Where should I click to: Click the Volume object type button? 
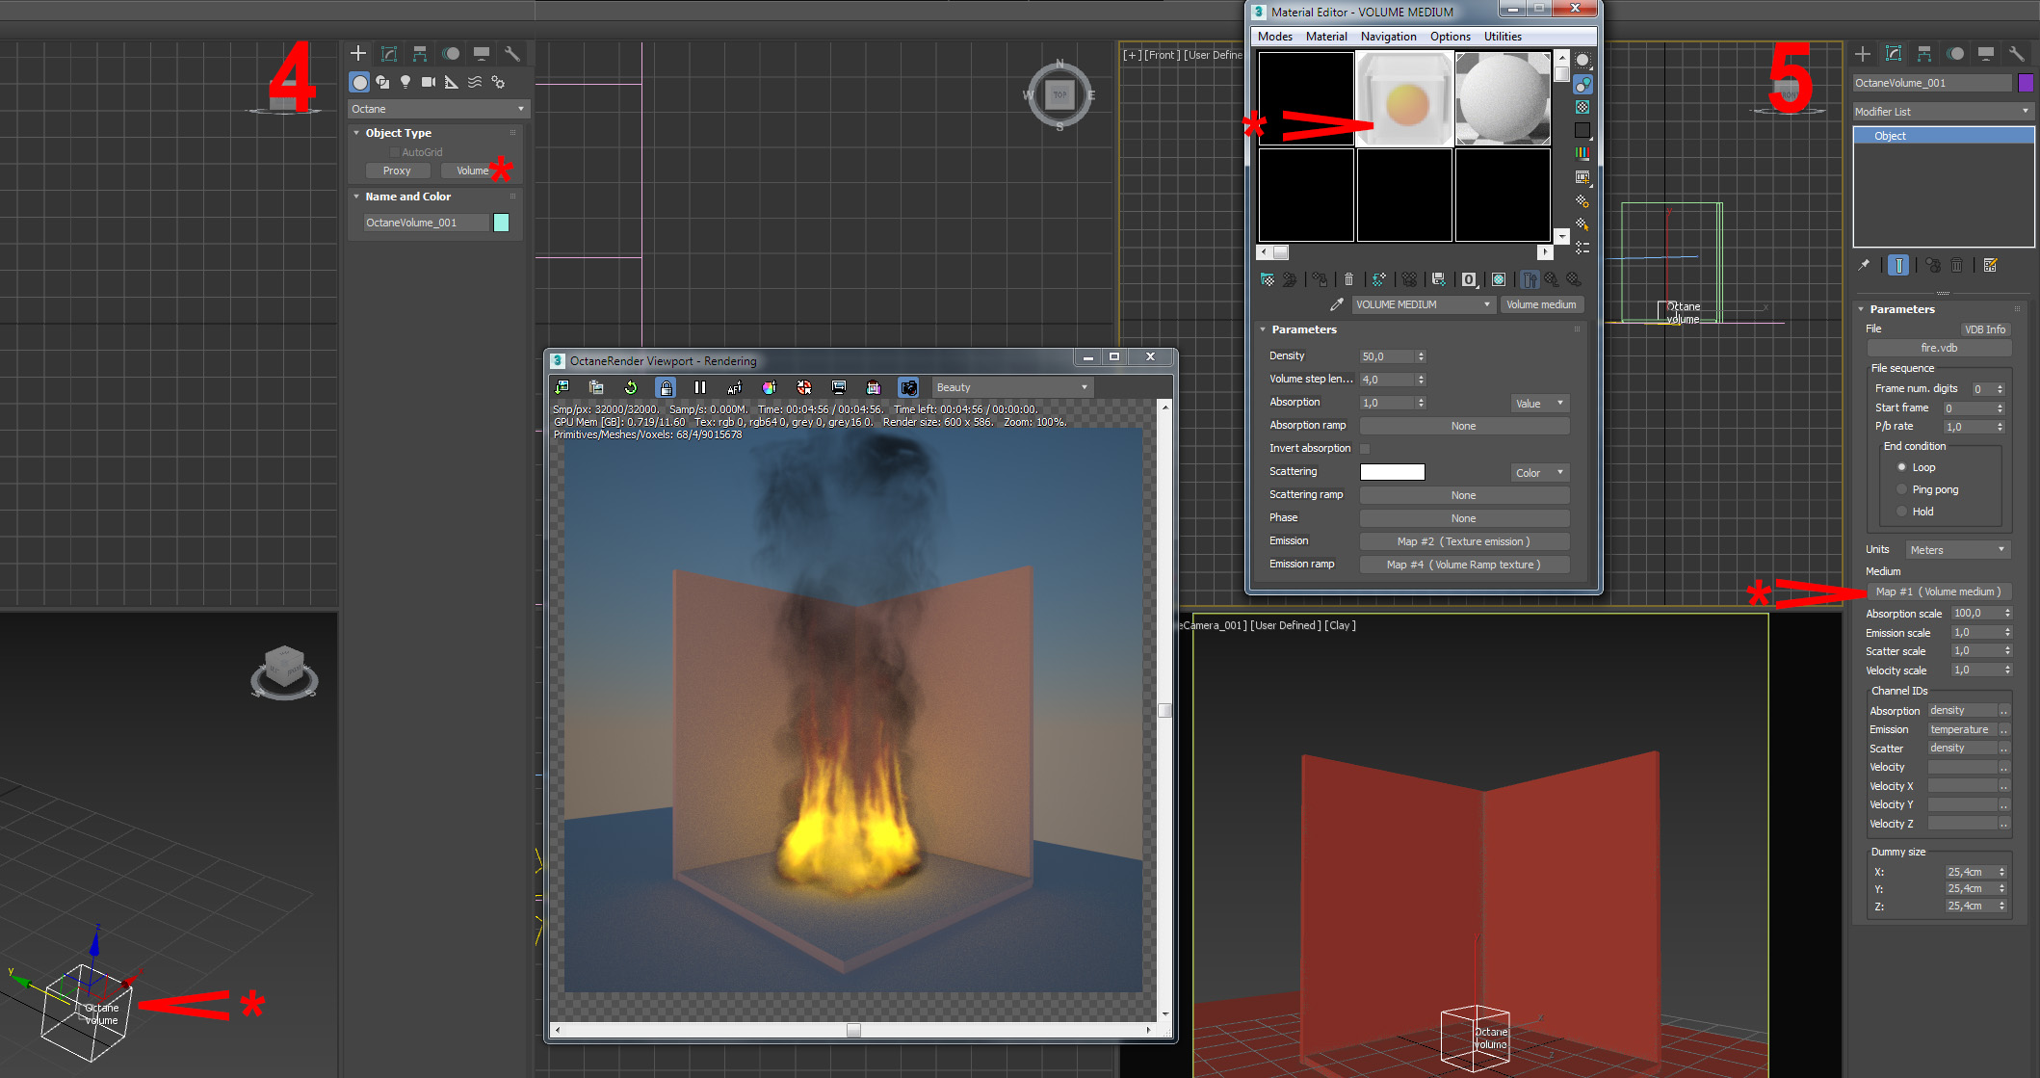[x=472, y=171]
